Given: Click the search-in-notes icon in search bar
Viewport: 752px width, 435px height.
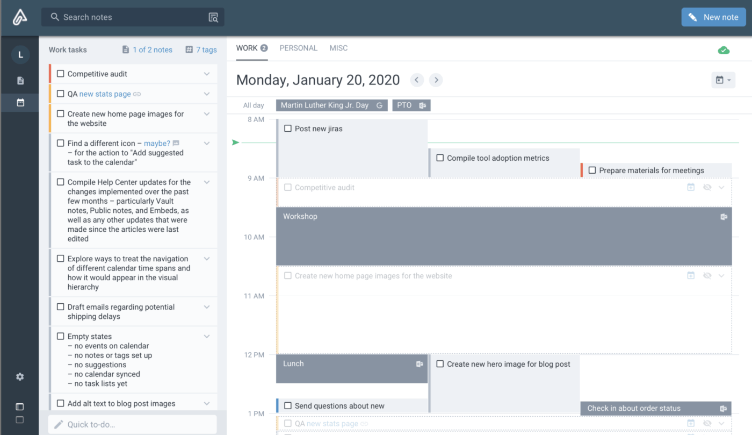Looking at the screenshot, I should (213, 17).
